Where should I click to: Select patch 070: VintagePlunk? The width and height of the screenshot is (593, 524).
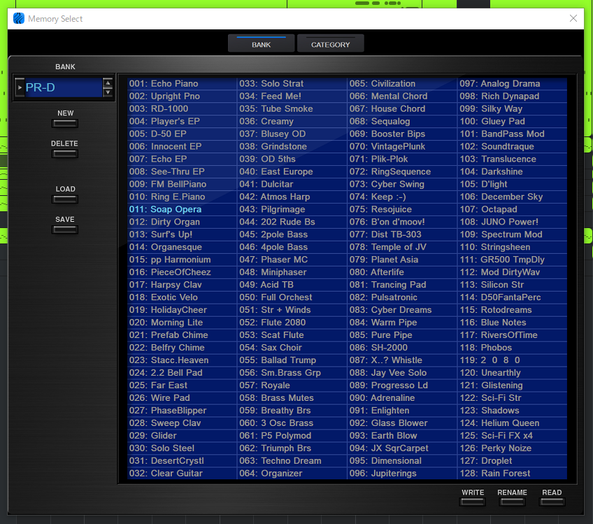point(402,146)
